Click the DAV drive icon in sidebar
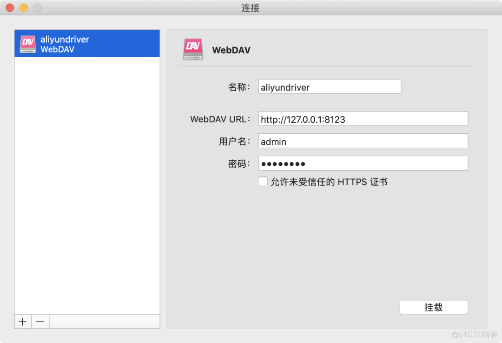This screenshot has width=502, height=343. point(28,44)
